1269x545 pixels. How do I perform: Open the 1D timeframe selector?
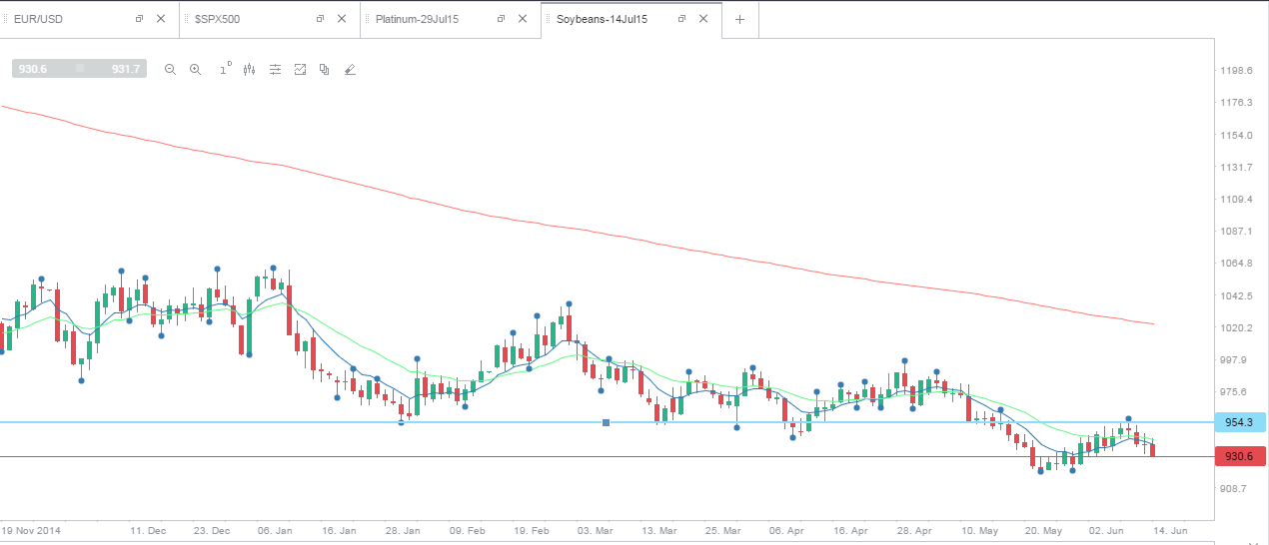tap(225, 69)
